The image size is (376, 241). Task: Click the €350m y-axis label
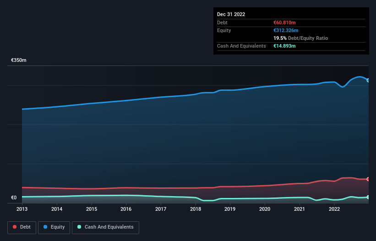coord(19,60)
